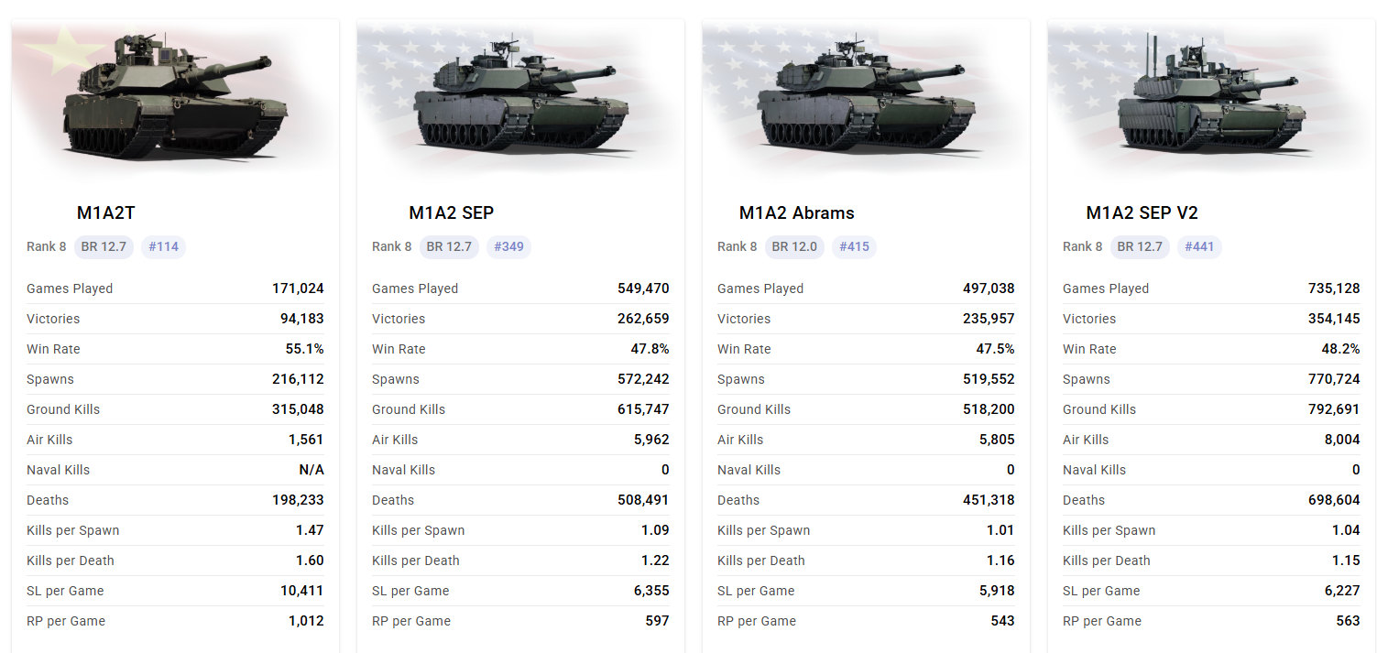This screenshot has height=653, width=1377.
Task: Open the M1A2 SEP V2 vehicle title
Action: (1142, 213)
